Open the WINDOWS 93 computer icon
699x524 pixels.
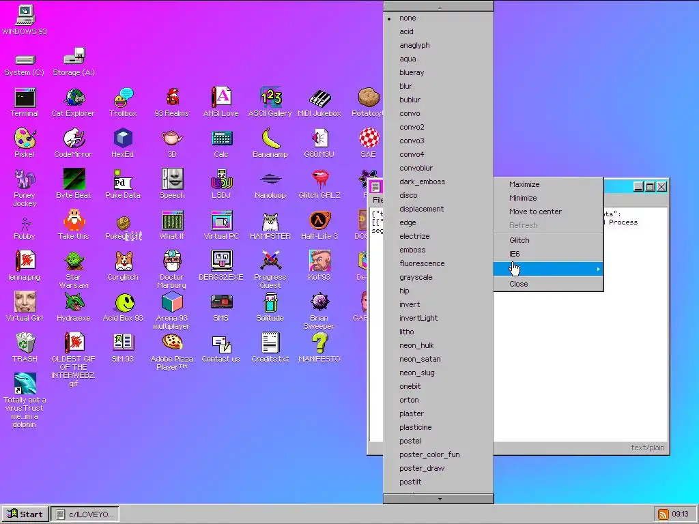[x=25, y=20]
